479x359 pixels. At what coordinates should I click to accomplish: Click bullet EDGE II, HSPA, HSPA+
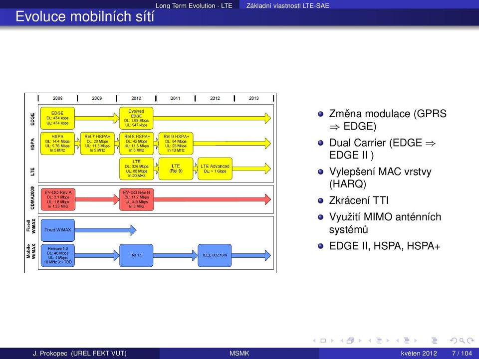384,246
